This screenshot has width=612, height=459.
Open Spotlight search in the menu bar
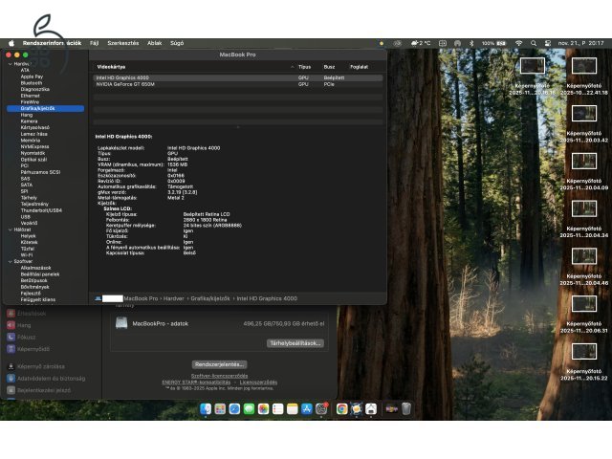pos(534,43)
